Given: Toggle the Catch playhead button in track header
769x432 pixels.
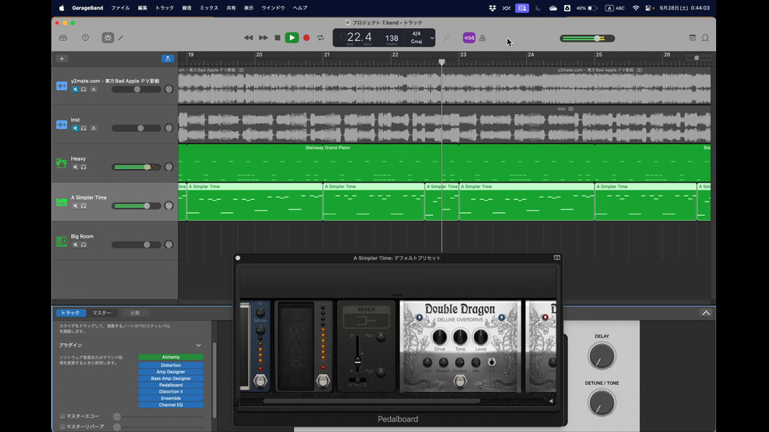Looking at the screenshot, I should [x=167, y=58].
